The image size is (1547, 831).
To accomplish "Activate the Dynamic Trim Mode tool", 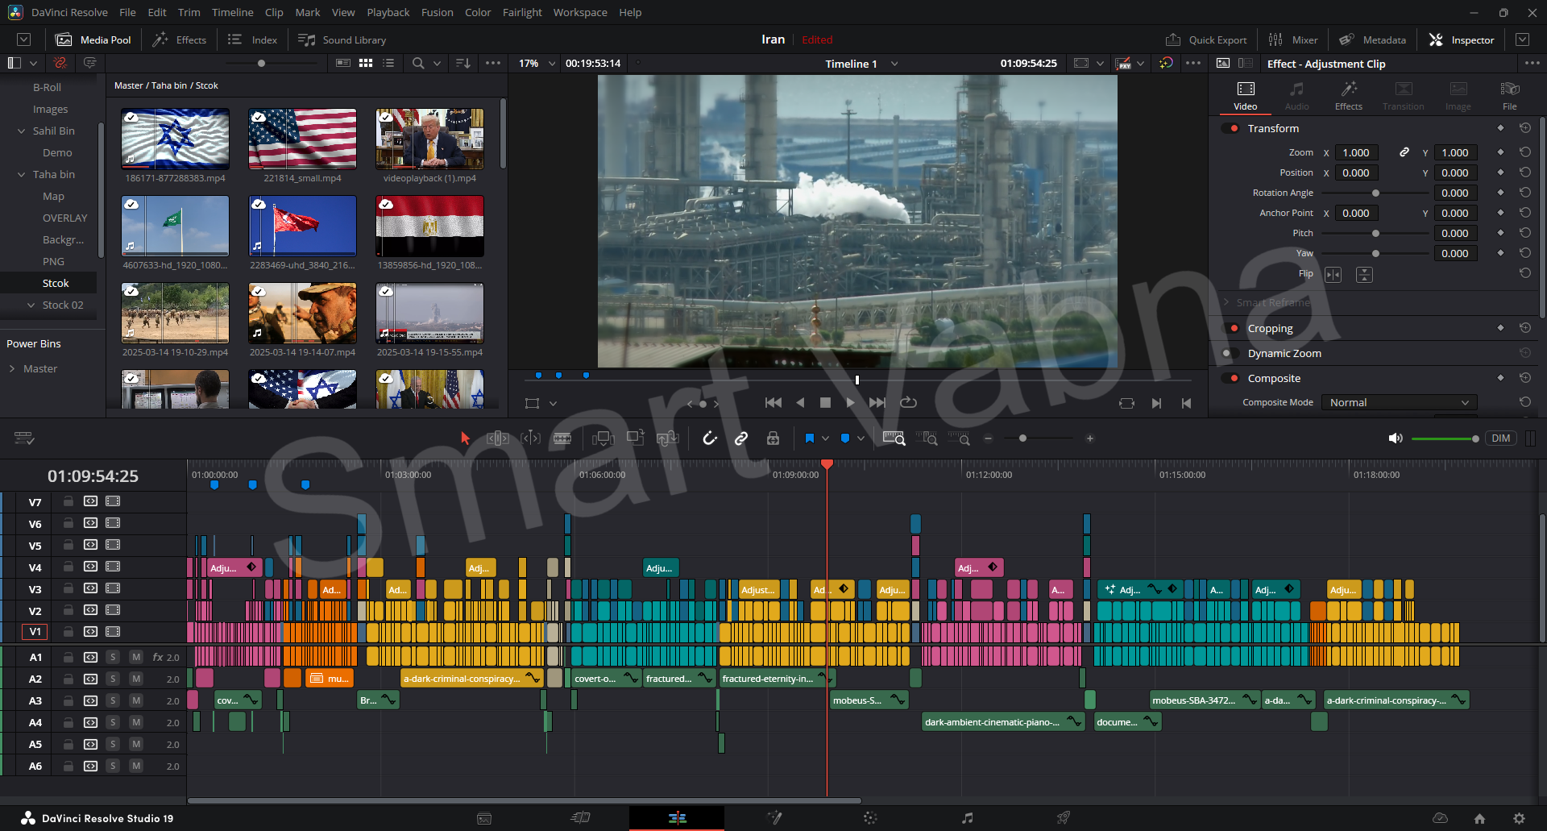I will 531,438.
